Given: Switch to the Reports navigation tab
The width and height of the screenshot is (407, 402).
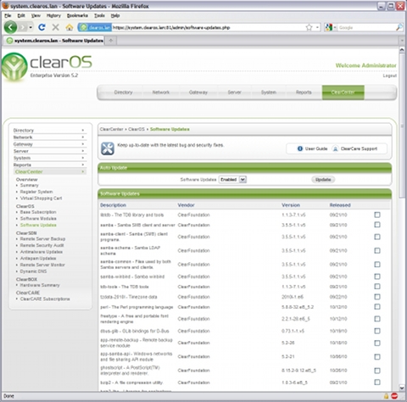Looking at the screenshot, I should (x=304, y=92).
